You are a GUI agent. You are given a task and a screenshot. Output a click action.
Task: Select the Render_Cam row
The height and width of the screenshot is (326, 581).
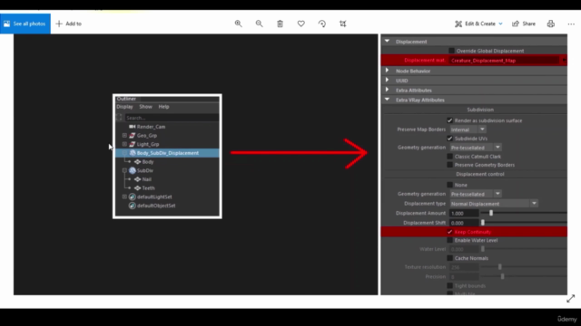pos(167,127)
